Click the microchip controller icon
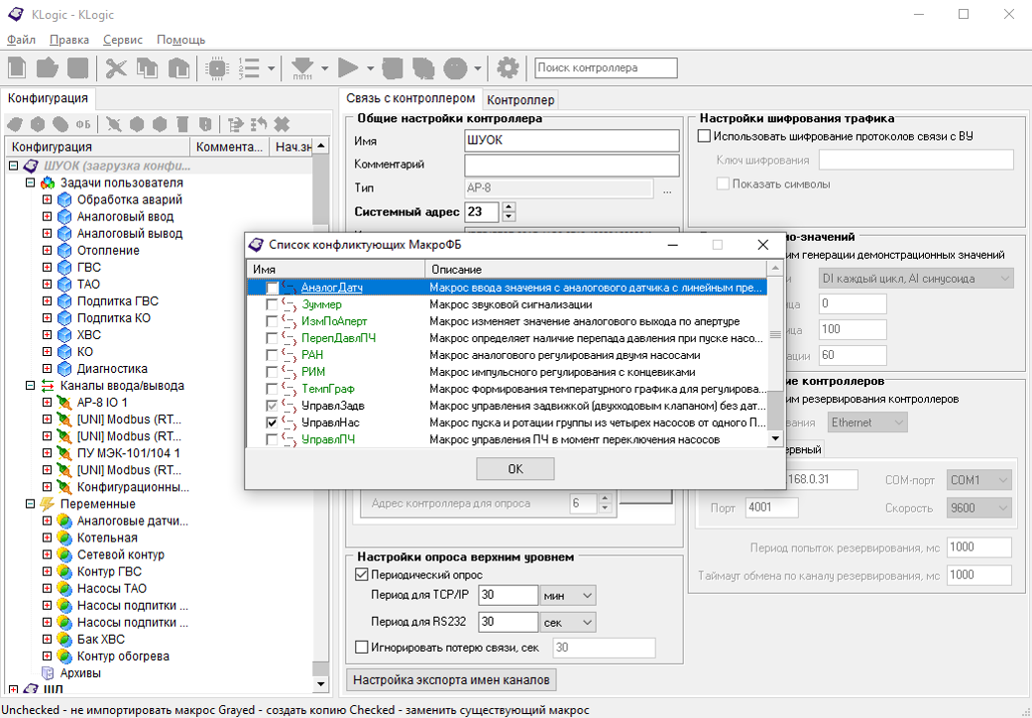The image size is (1032, 718). 216,68
